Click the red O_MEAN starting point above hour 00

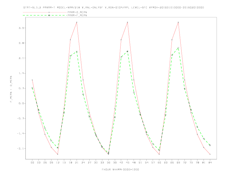click(x=32, y=80)
